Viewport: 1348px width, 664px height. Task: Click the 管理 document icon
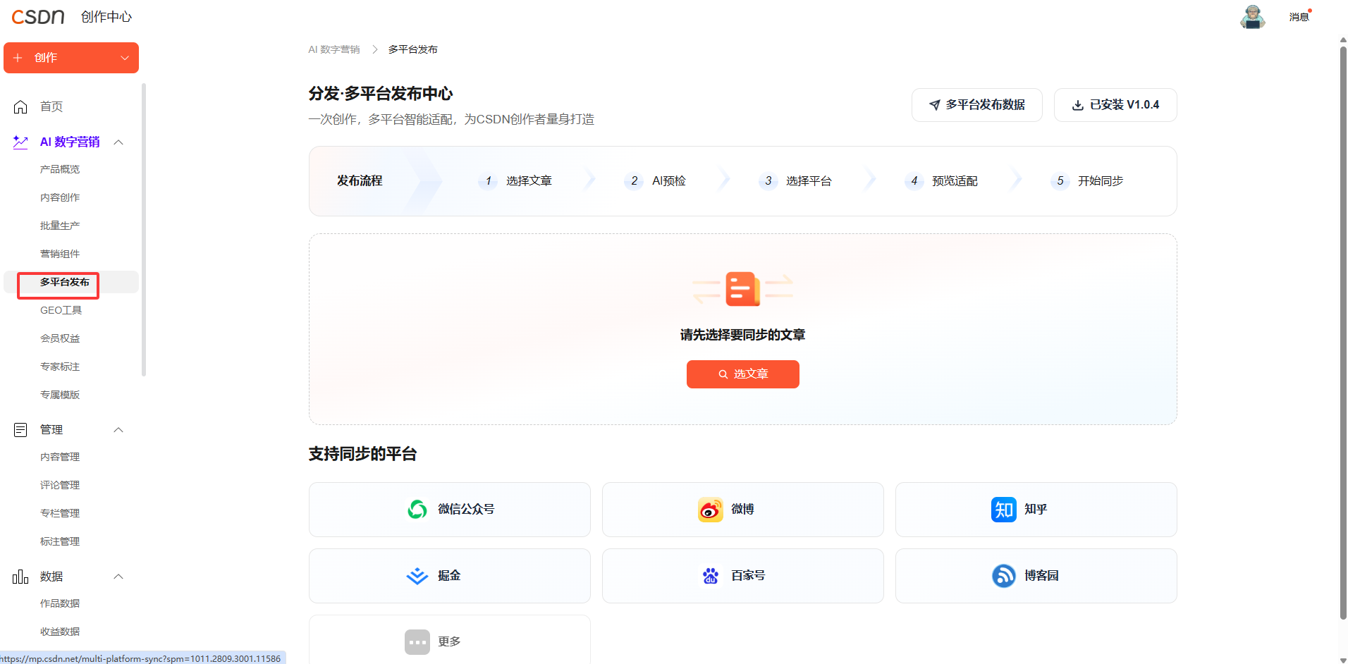[x=20, y=430]
